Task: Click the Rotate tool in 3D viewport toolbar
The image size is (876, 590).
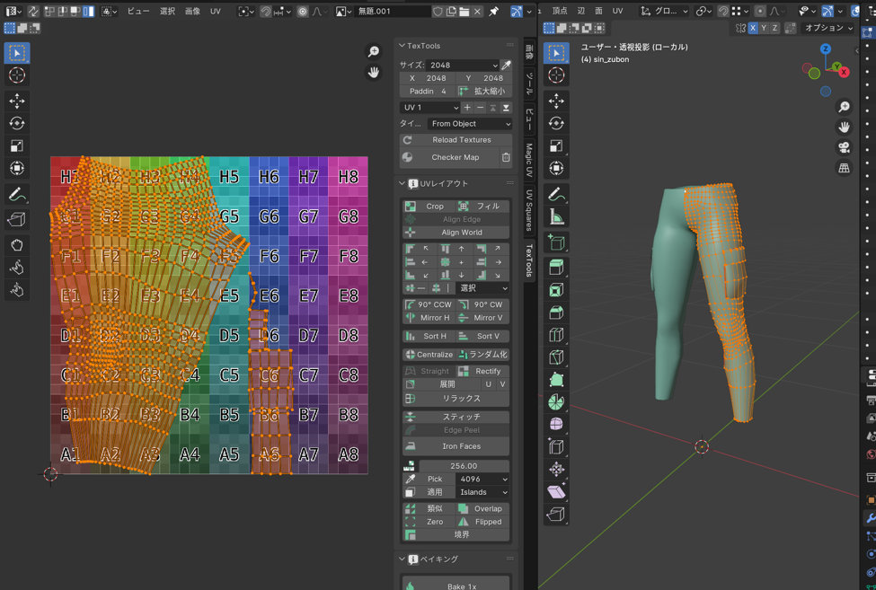Action: [x=556, y=124]
